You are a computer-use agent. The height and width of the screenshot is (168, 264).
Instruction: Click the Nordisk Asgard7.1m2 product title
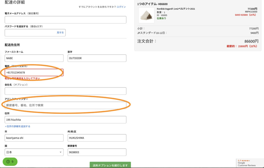(x=176, y=9)
